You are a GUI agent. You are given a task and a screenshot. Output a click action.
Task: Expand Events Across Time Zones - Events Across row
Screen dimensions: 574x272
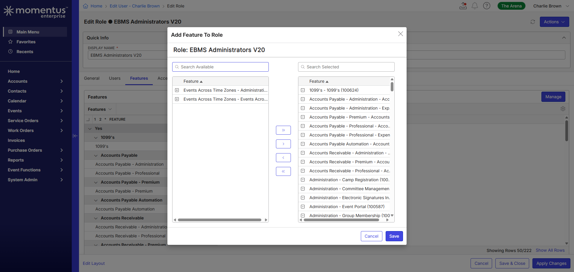click(177, 99)
